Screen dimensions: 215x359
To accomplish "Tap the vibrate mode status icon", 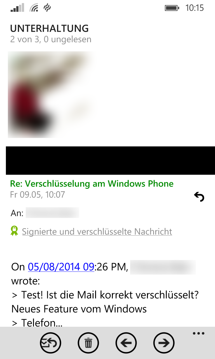I will [47, 8].
